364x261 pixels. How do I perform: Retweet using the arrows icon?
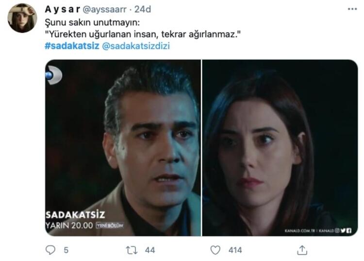pos(132,250)
